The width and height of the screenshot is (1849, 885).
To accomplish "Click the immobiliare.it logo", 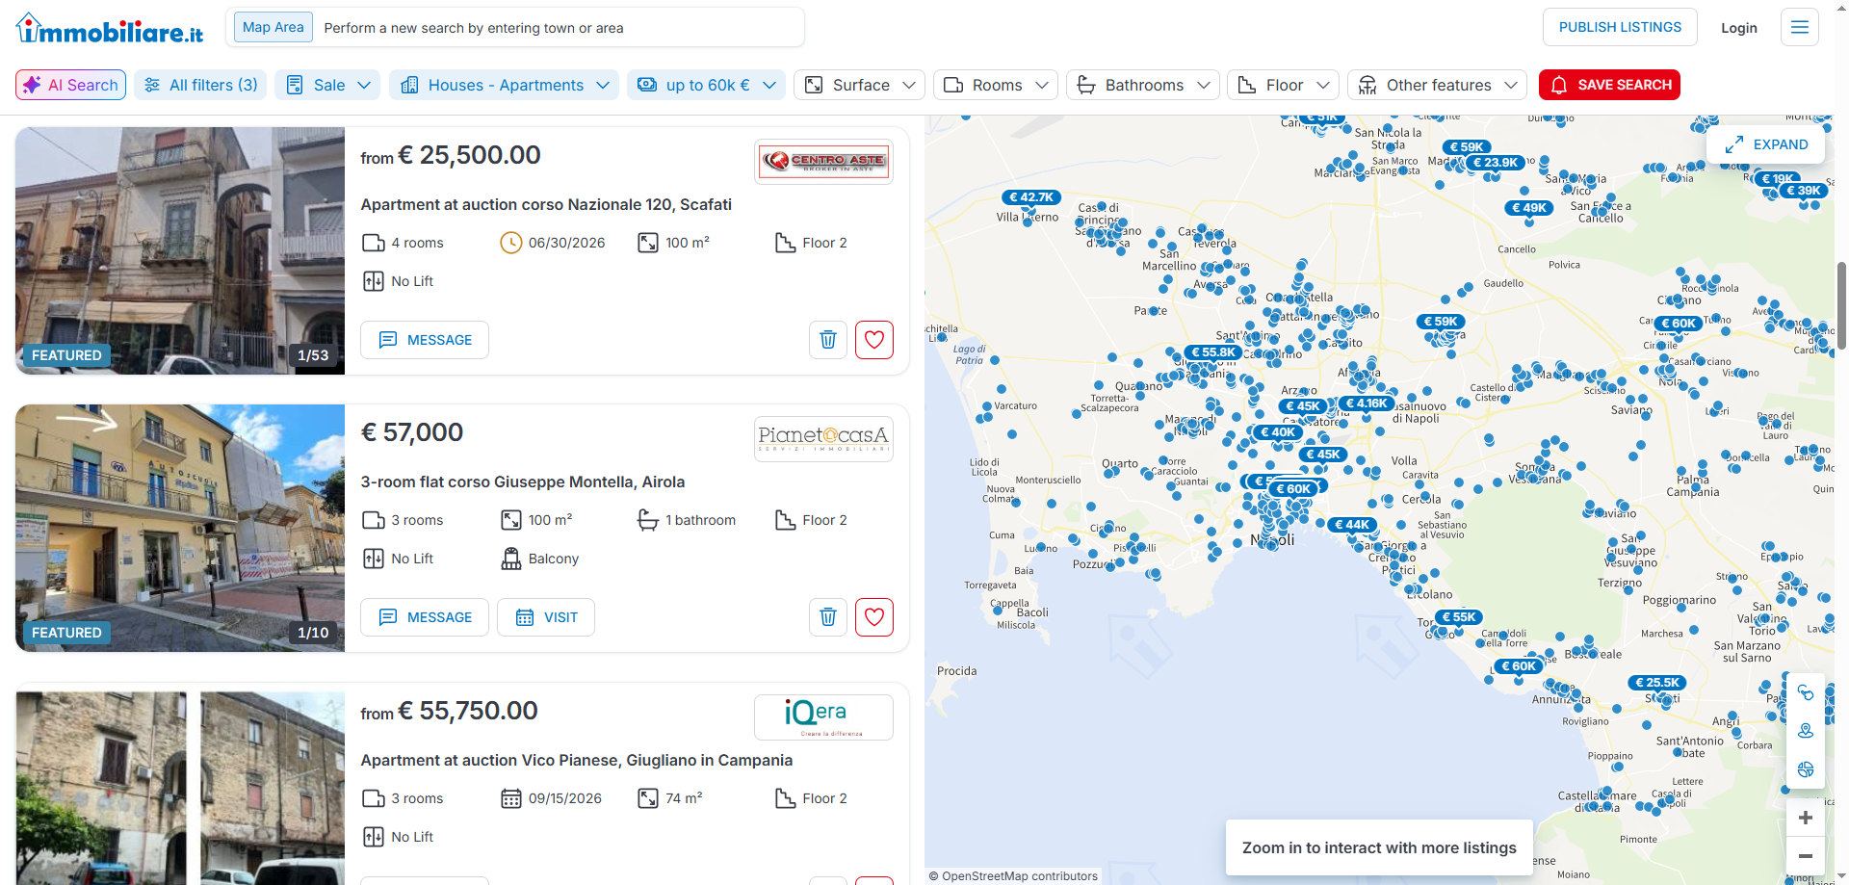I will (x=110, y=29).
